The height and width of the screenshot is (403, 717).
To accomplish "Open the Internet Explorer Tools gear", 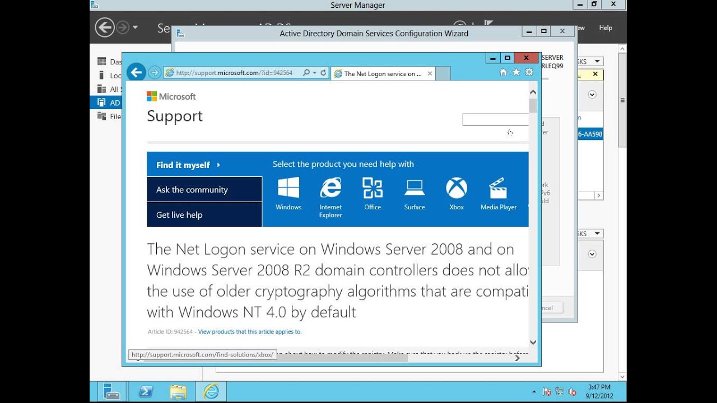I will (529, 72).
